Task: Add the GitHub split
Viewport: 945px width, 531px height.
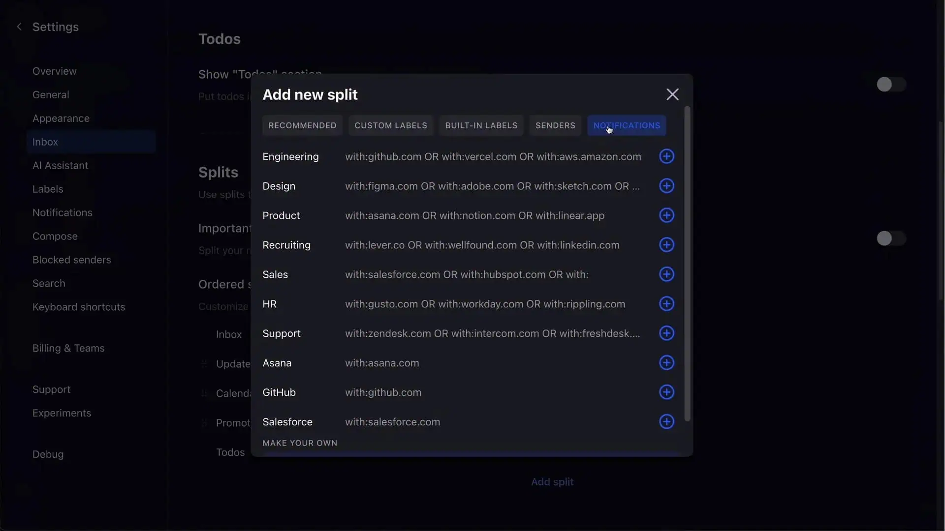Action: click(x=666, y=392)
